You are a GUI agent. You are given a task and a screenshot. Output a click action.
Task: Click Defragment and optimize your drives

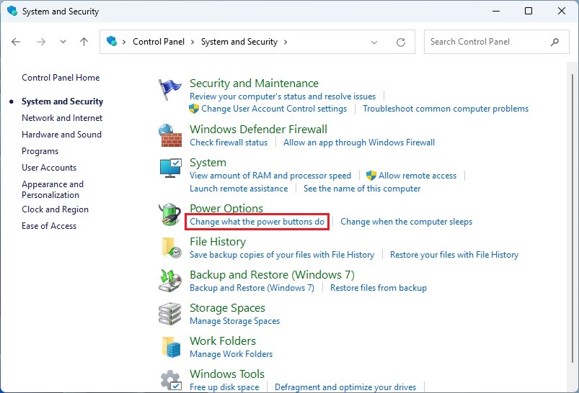coord(345,387)
